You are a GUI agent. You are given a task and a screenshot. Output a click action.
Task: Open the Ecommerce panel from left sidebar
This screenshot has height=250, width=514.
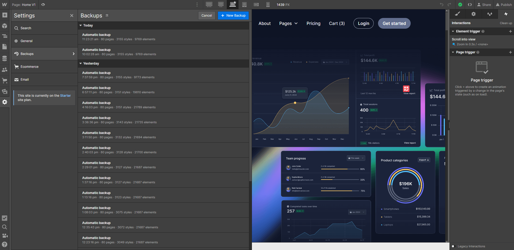[5, 80]
